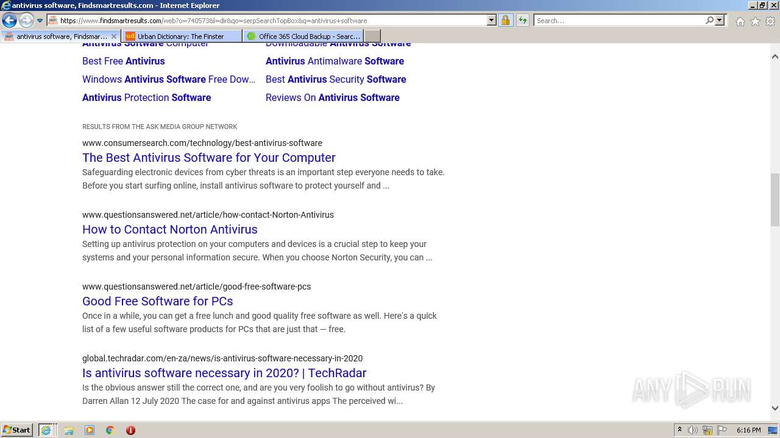Viewport: 780px width, 438px height.
Task: Open the volume speaker tray icon
Action: pos(693,430)
